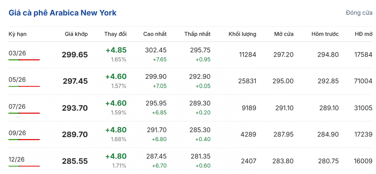Select the 'Mở cửa' column header
376x174 pixels.
point(284,34)
